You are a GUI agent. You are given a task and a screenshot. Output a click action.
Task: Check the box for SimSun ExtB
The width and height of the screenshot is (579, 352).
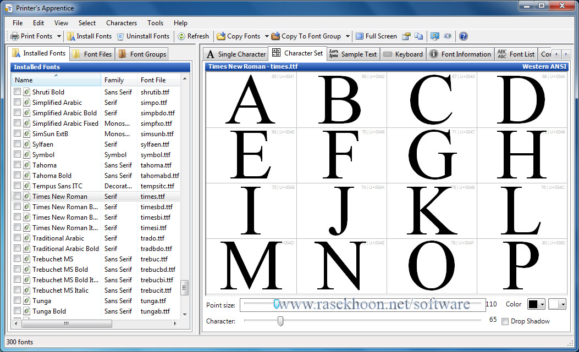(18, 133)
